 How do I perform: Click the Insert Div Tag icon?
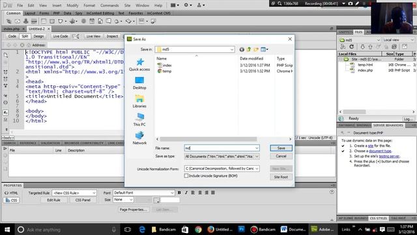pos(52,22)
